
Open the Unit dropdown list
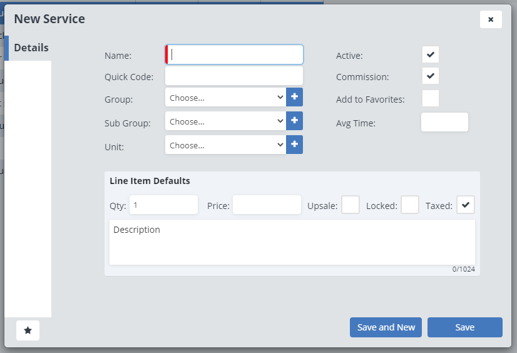pyautogui.click(x=226, y=145)
